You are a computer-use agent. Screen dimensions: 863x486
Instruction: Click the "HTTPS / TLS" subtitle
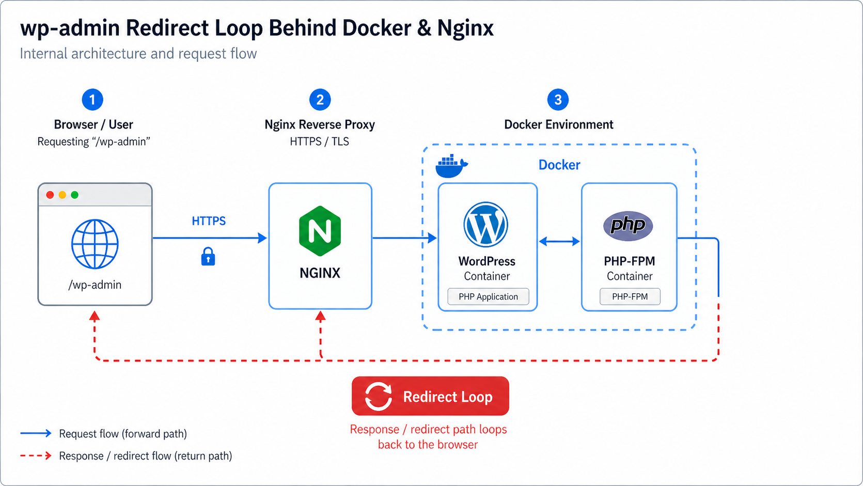point(320,142)
